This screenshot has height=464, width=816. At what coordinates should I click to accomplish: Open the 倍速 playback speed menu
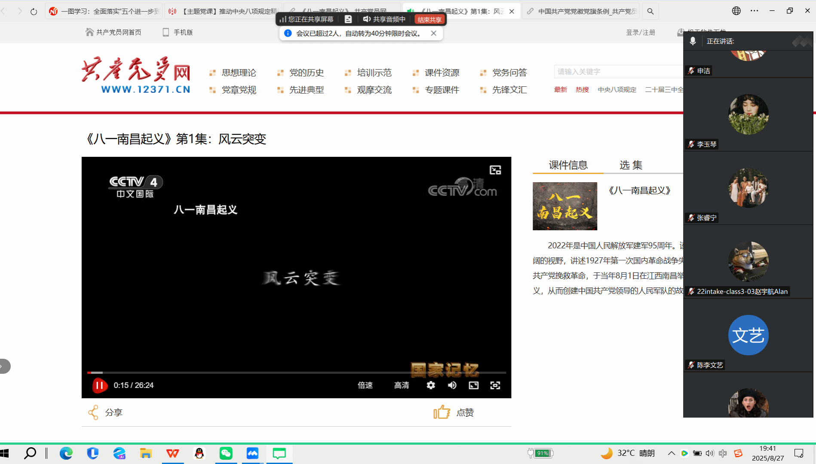(x=365, y=385)
